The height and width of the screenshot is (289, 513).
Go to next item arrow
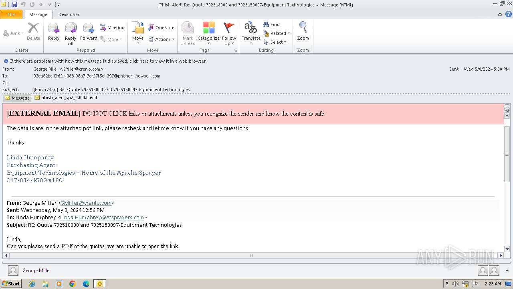click(x=50, y=4)
